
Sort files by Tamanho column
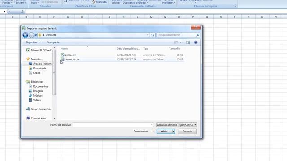(x=174, y=49)
